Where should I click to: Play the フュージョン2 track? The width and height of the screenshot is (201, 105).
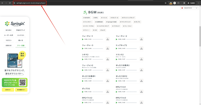[83, 70]
